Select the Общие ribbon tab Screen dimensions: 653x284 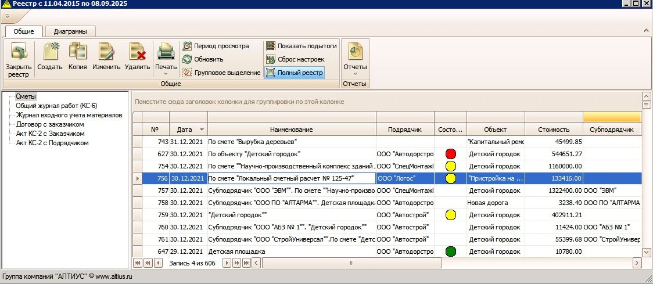(23, 31)
